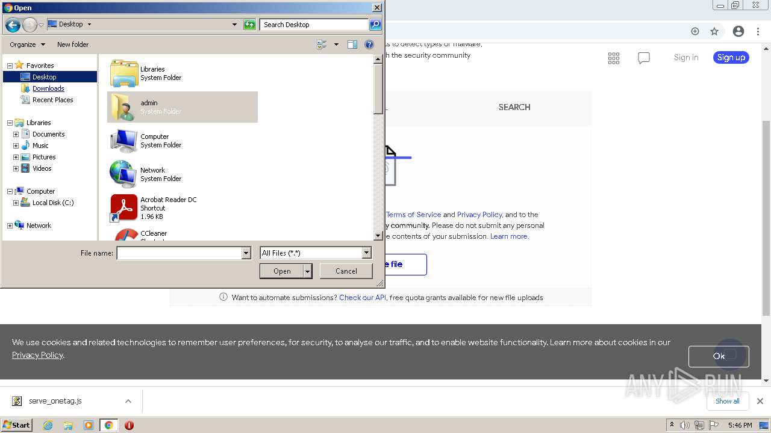Switch to the SEARCH tab on webpage
The image size is (771, 433).
pyautogui.click(x=514, y=107)
